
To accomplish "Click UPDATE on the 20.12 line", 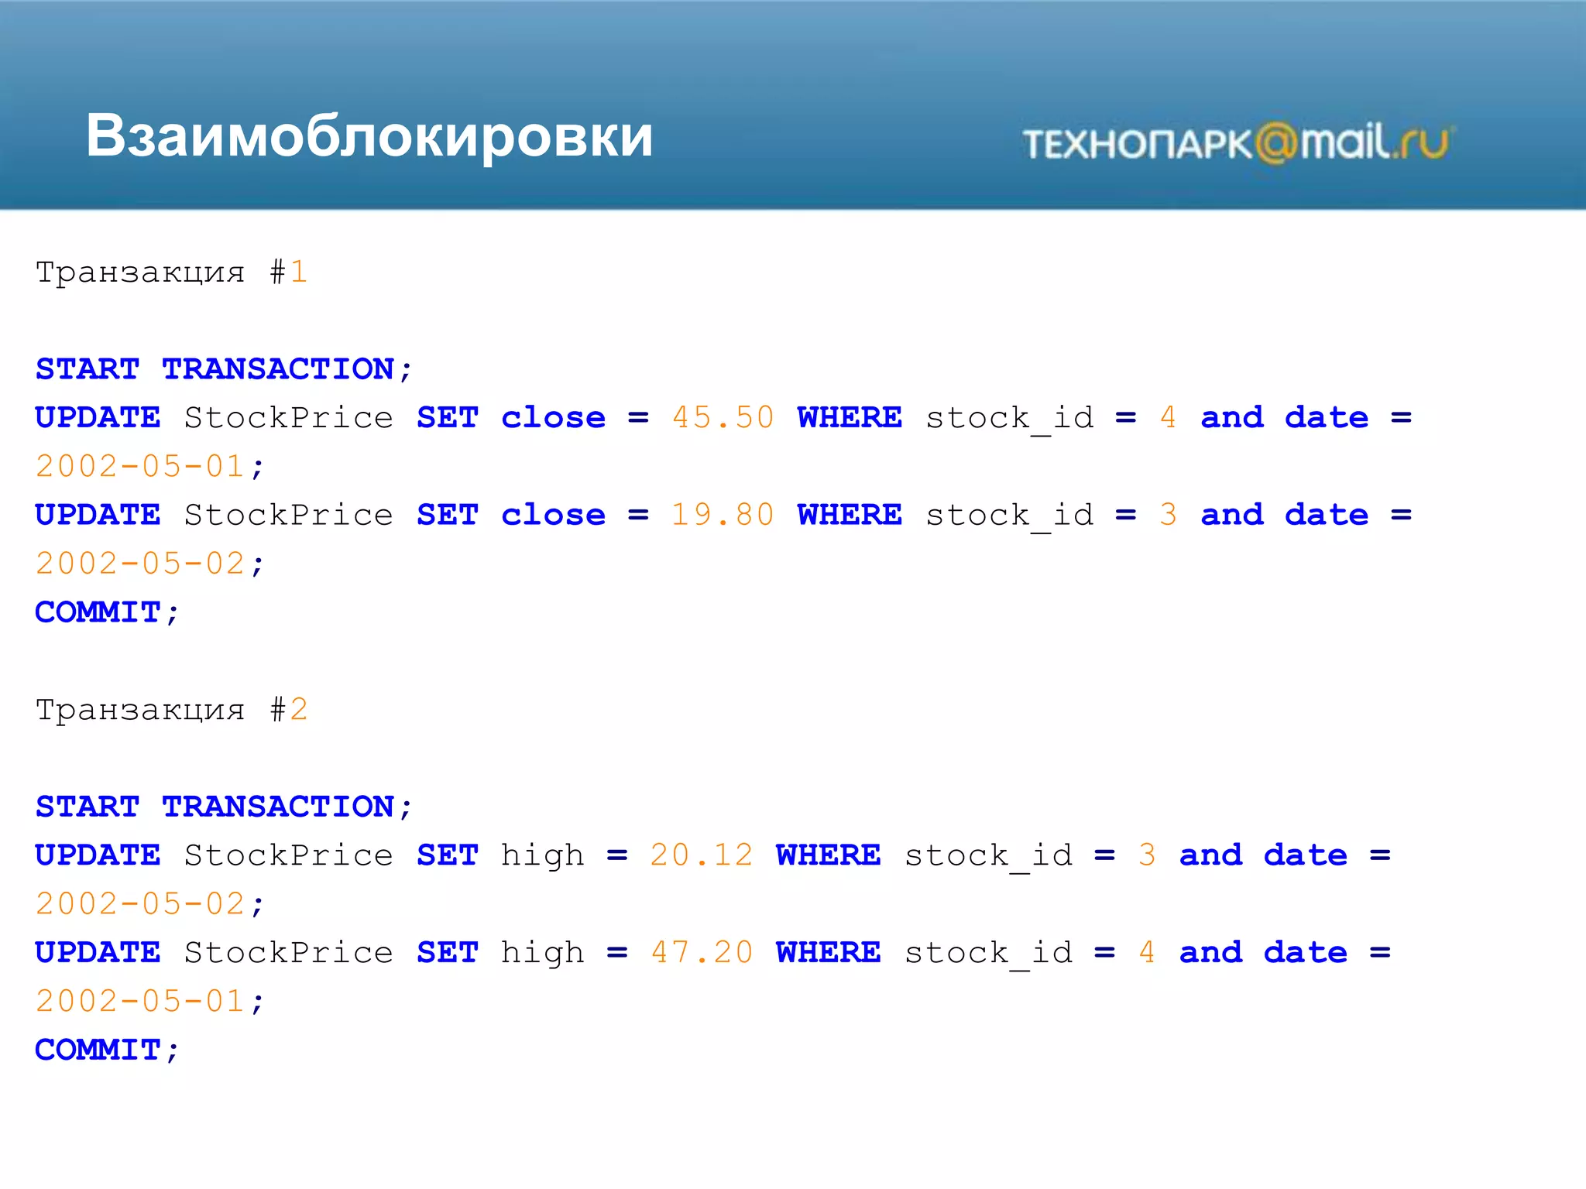I will [x=98, y=855].
